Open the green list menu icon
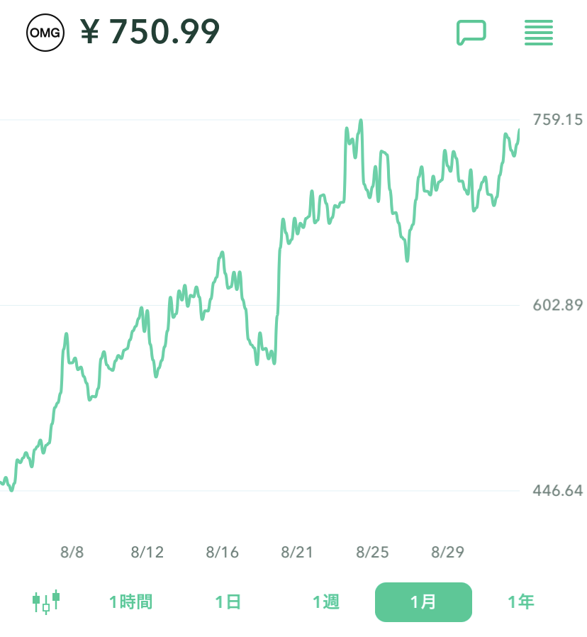The height and width of the screenshot is (637, 587). [x=539, y=33]
